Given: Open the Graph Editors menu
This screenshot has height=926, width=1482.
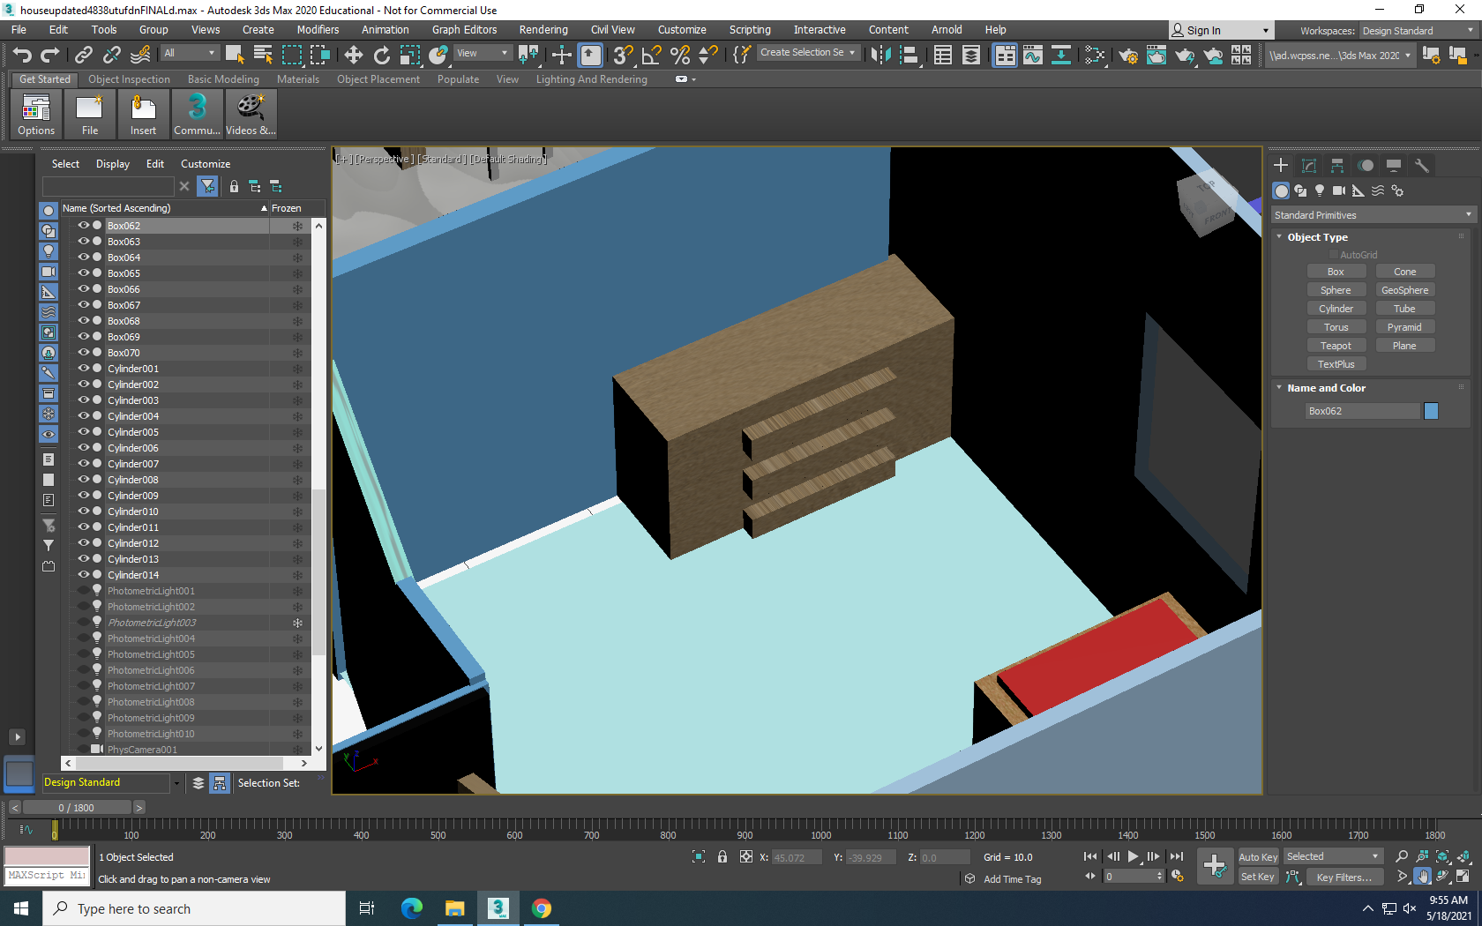Looking at the screenshot, I should (464, 30).
